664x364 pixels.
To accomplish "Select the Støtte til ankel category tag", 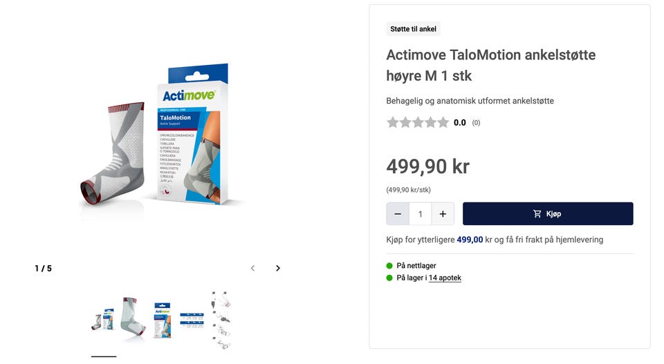I will click(413, 29).
